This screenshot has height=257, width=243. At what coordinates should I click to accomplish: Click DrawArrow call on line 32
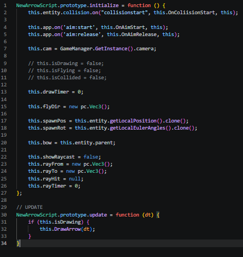pyautogui.click(x=68, y=229)
